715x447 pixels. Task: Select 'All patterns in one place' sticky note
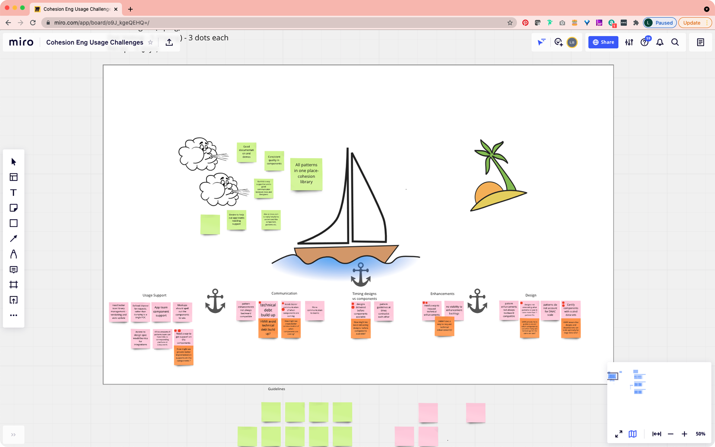coord(306,174)
